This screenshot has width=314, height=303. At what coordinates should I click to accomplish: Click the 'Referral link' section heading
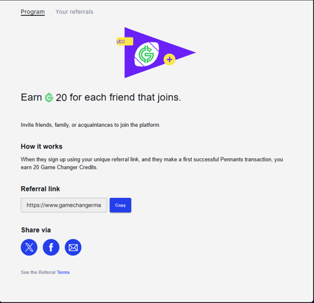click(40, 189)
